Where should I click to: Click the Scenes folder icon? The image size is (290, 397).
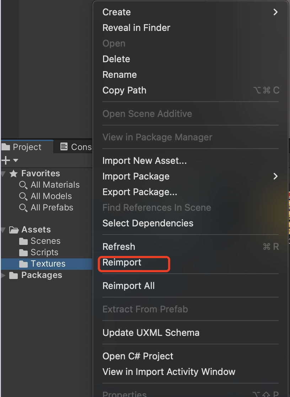pyautogui.click(x=23, y=241)
